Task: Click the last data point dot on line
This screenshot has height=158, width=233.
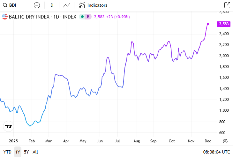Action: pos(208,24)
